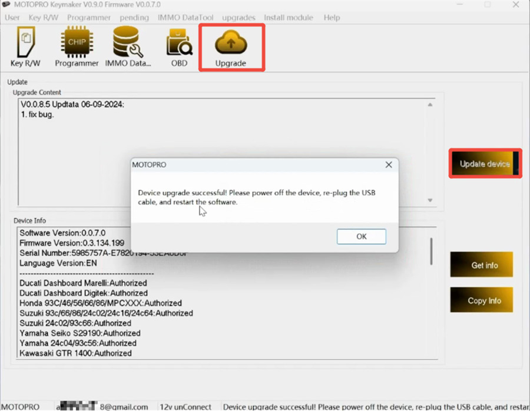
Task: Click the gmail.com account status entry
Action: (x=102, y=407)
